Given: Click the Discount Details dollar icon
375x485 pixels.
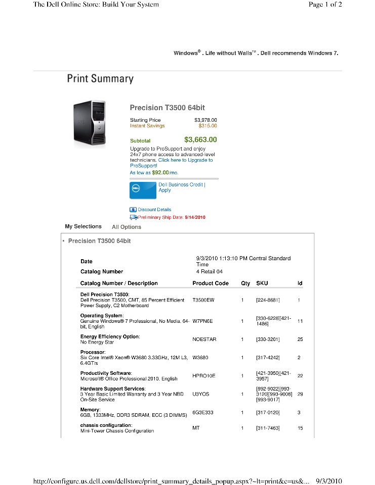Looking at the screenshot, I should point(133,209).
